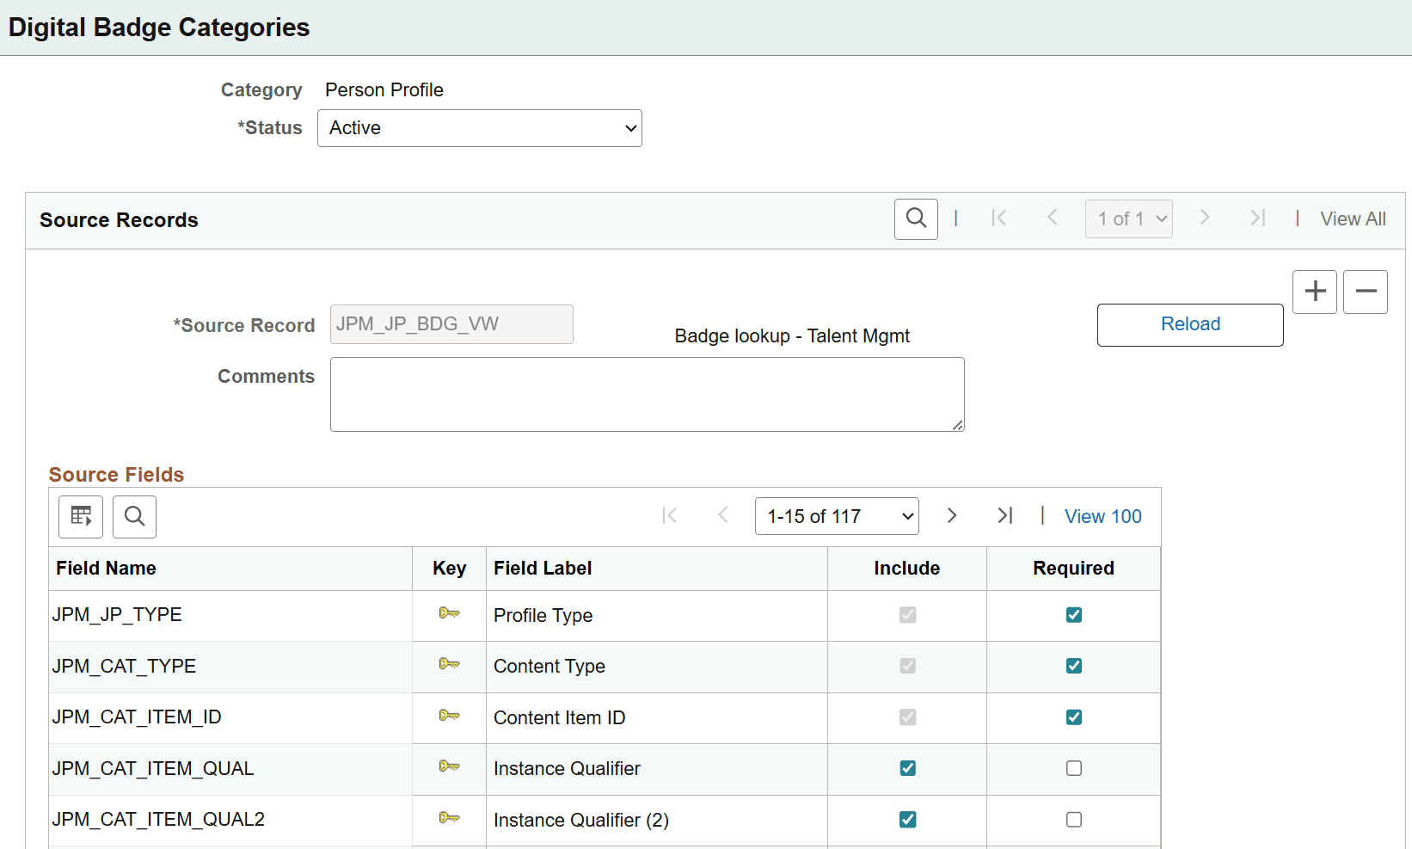
Task: Click the Reload button
Action: point(1190,324)
